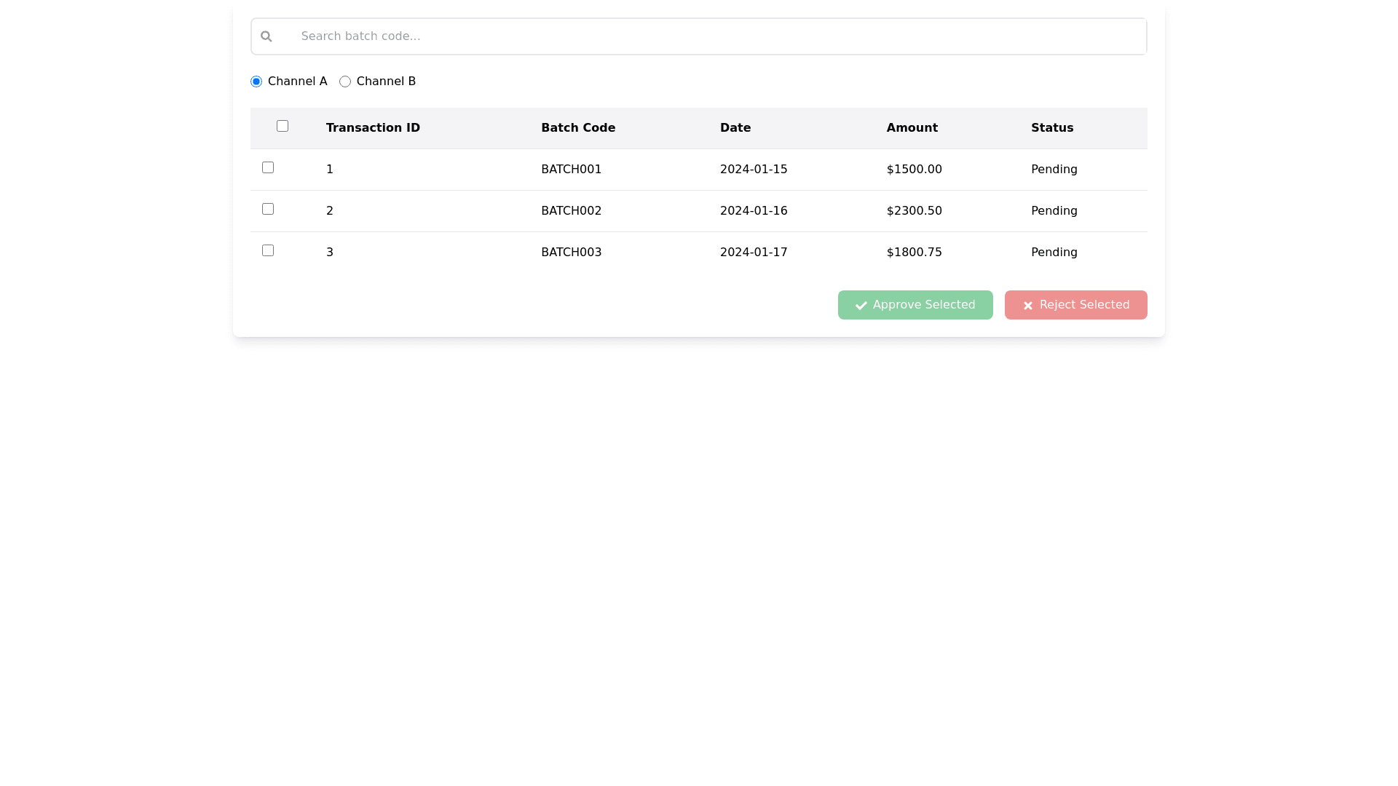This screenshot has width=1398, height=786.
Task: Click the BATCH001 batch code cell
Action: [x=571, y=170]
